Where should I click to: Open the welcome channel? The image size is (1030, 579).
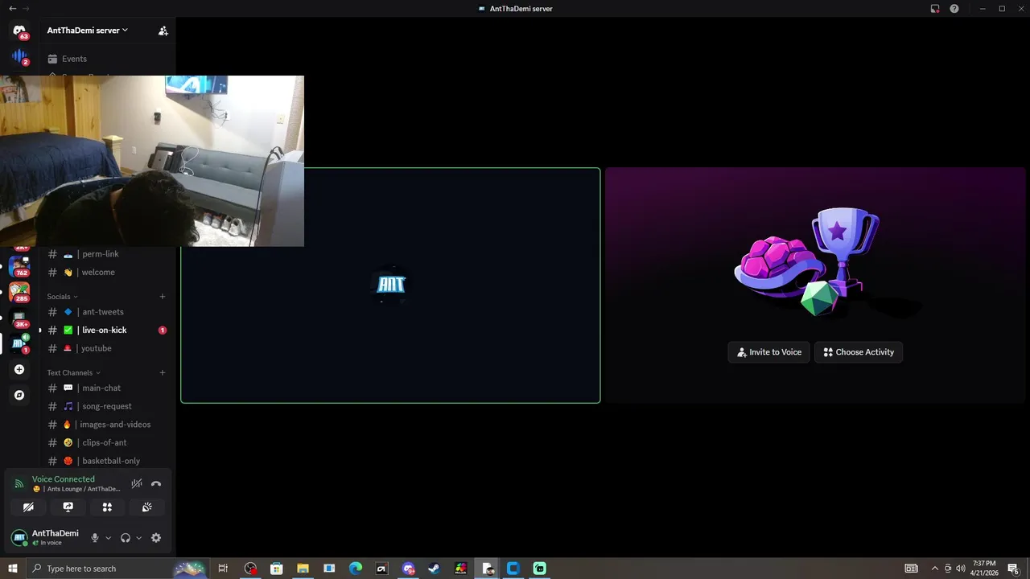point(108,272)
